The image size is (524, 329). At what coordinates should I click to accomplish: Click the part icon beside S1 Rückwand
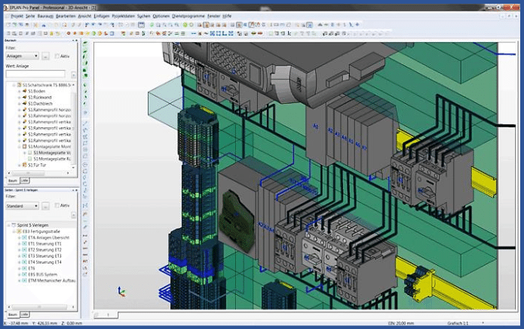click(24, 97)
